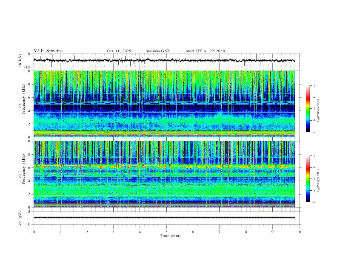
Task: Click time axis tick label "5"
Action: tap(166, 232)
